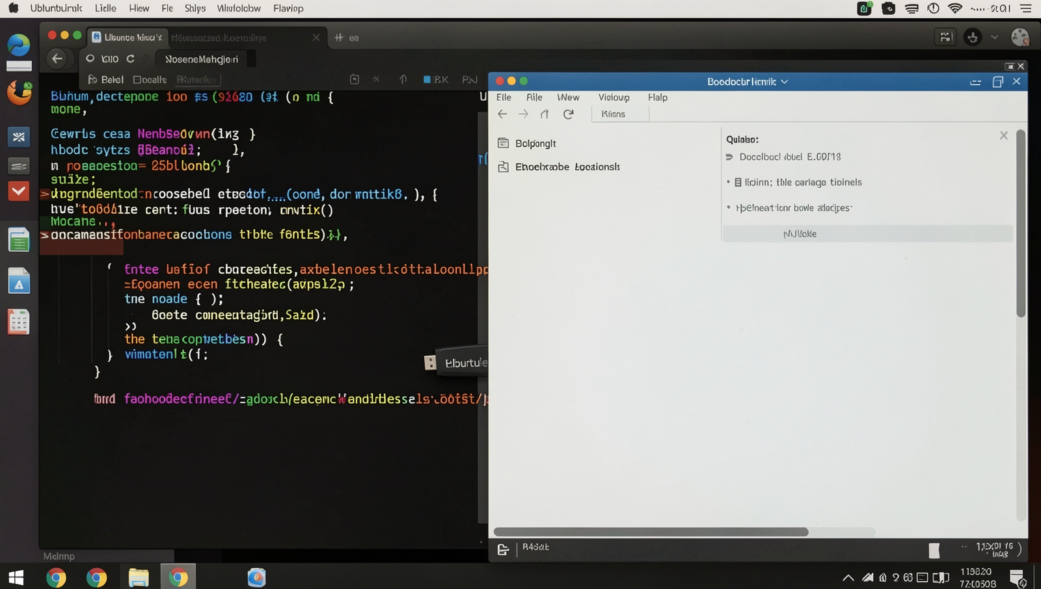
Task: Click the R4dat status bar label
Action: coord(535,547)
